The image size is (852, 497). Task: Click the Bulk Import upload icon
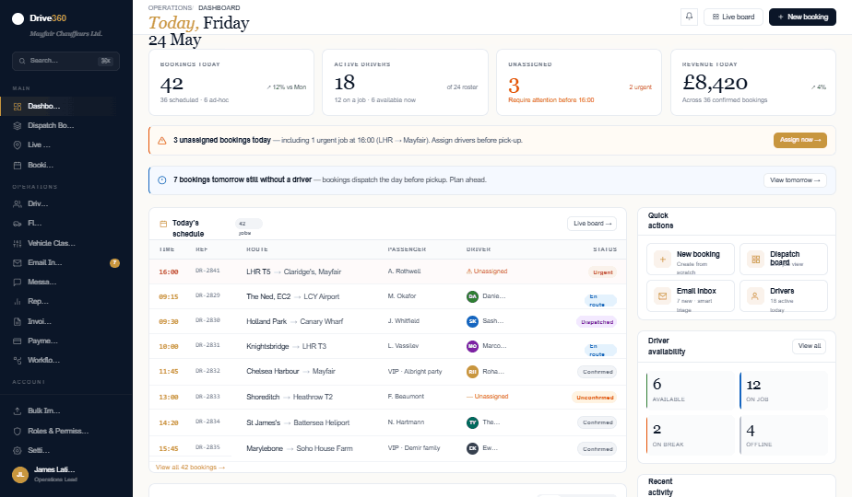[18, 410]
